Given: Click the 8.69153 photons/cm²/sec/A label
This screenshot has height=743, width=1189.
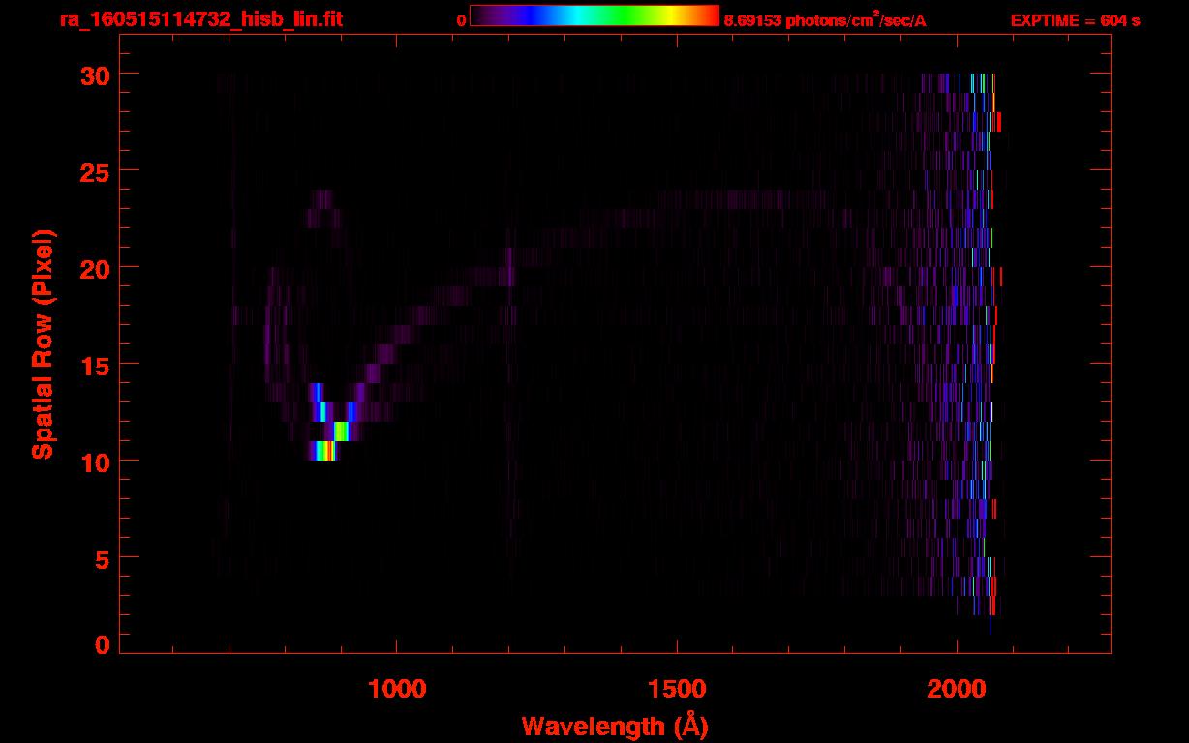Looking at the screenshot, I should [825, 20].
